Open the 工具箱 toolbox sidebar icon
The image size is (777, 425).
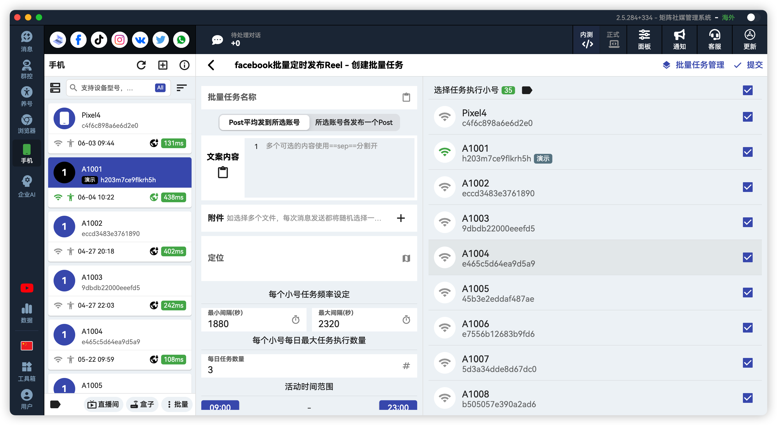27,371
